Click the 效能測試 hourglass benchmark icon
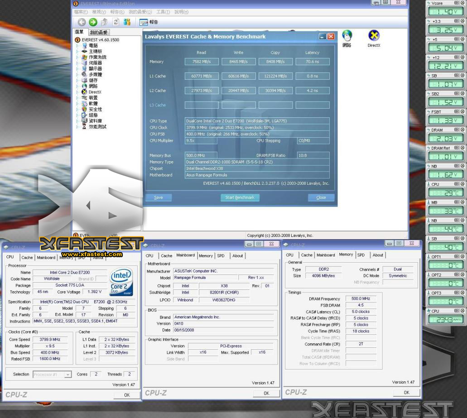Viewport: 467px width, 418px height. [85, 126]
